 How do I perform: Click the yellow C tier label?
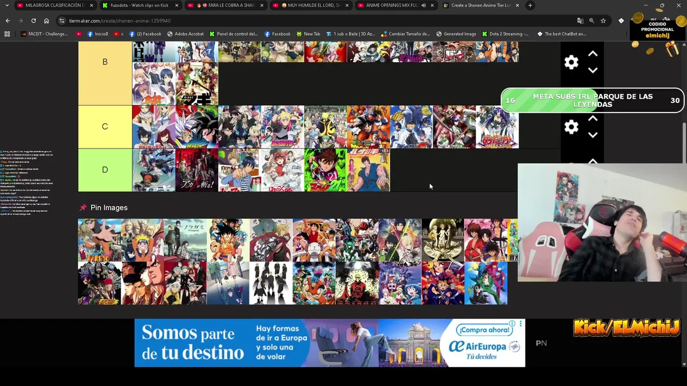[105, 127]
